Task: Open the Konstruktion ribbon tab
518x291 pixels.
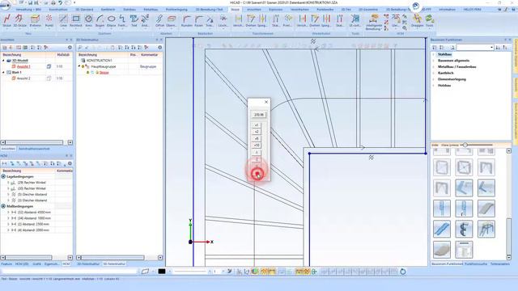Action: click(x=58, y=10)
